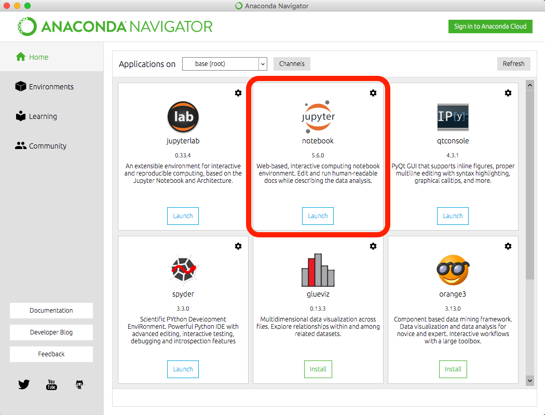Launch the Jupyter notebook application
This screenshot has height=415, width=545.
click(318, 216)
